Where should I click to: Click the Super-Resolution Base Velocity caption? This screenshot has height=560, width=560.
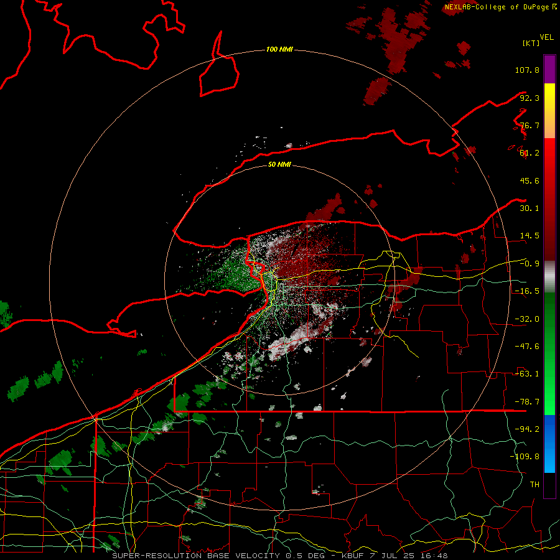point(279,556)
